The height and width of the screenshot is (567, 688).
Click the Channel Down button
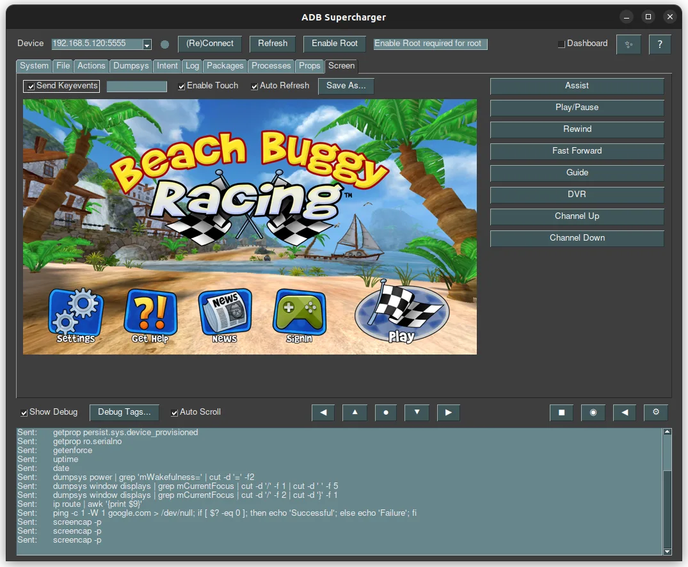(577, 238)
